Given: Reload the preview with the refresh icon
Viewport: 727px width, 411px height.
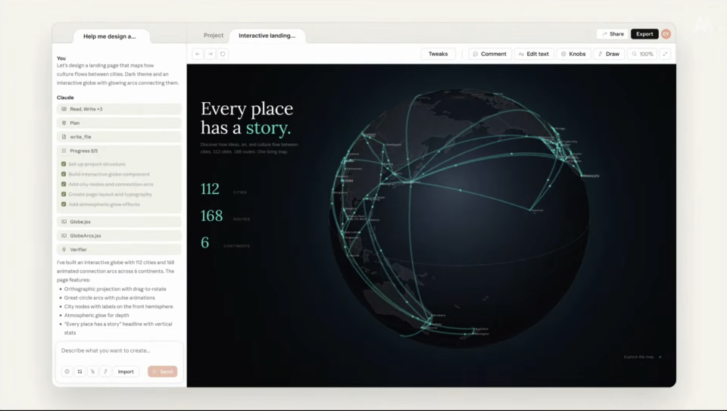Looking at the screenshot, I should 223,54.
